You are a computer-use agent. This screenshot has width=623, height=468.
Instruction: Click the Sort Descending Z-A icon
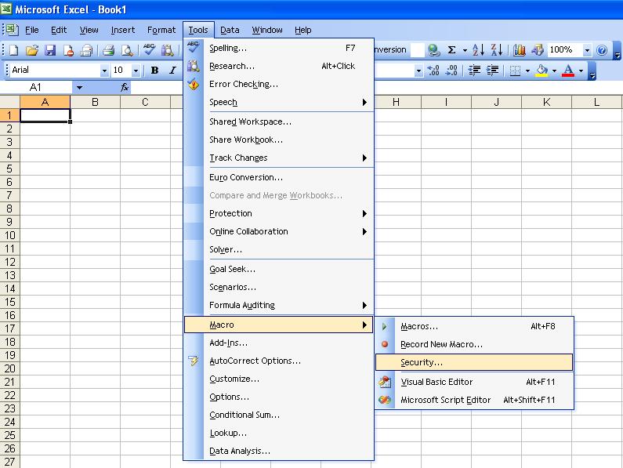point(497,49)
